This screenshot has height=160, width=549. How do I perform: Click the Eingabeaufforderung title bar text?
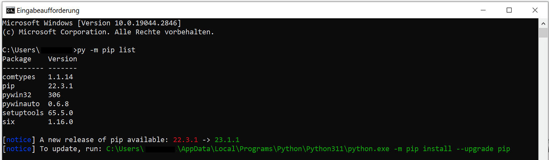click(48, 10)
